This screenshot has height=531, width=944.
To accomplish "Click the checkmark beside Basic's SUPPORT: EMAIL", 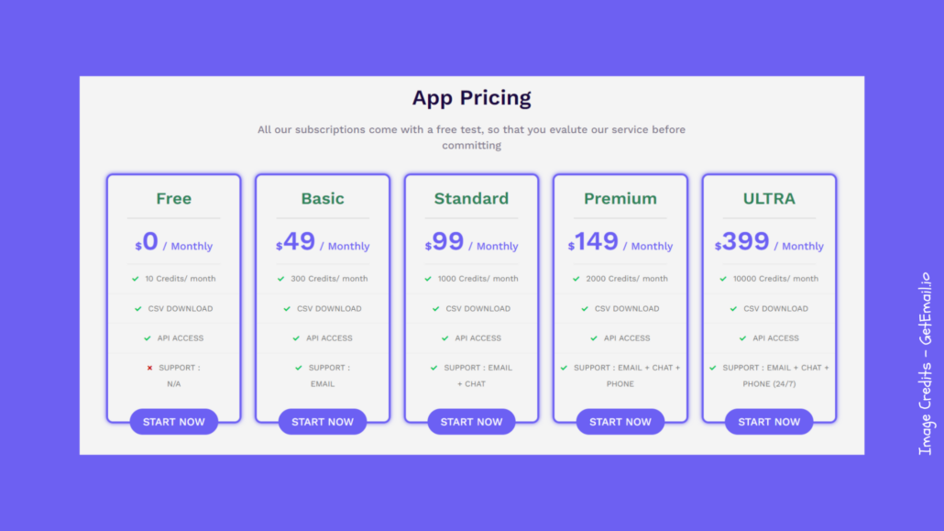I will click(297, 368).
